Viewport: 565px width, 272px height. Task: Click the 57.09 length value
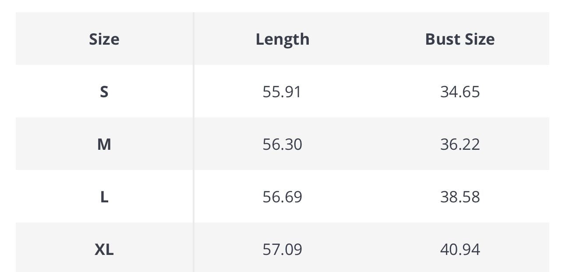282,250
